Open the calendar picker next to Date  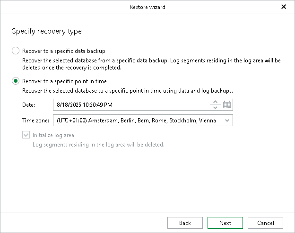click(227, 104)
